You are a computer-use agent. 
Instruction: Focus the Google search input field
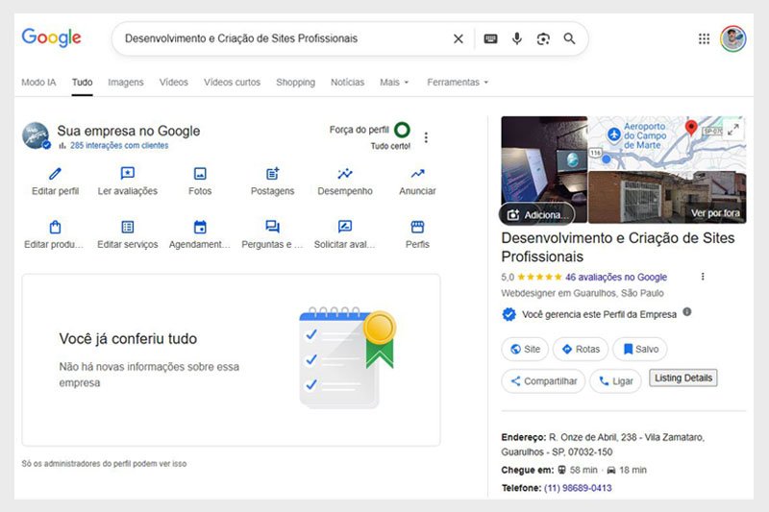click(x=285, y=38)
